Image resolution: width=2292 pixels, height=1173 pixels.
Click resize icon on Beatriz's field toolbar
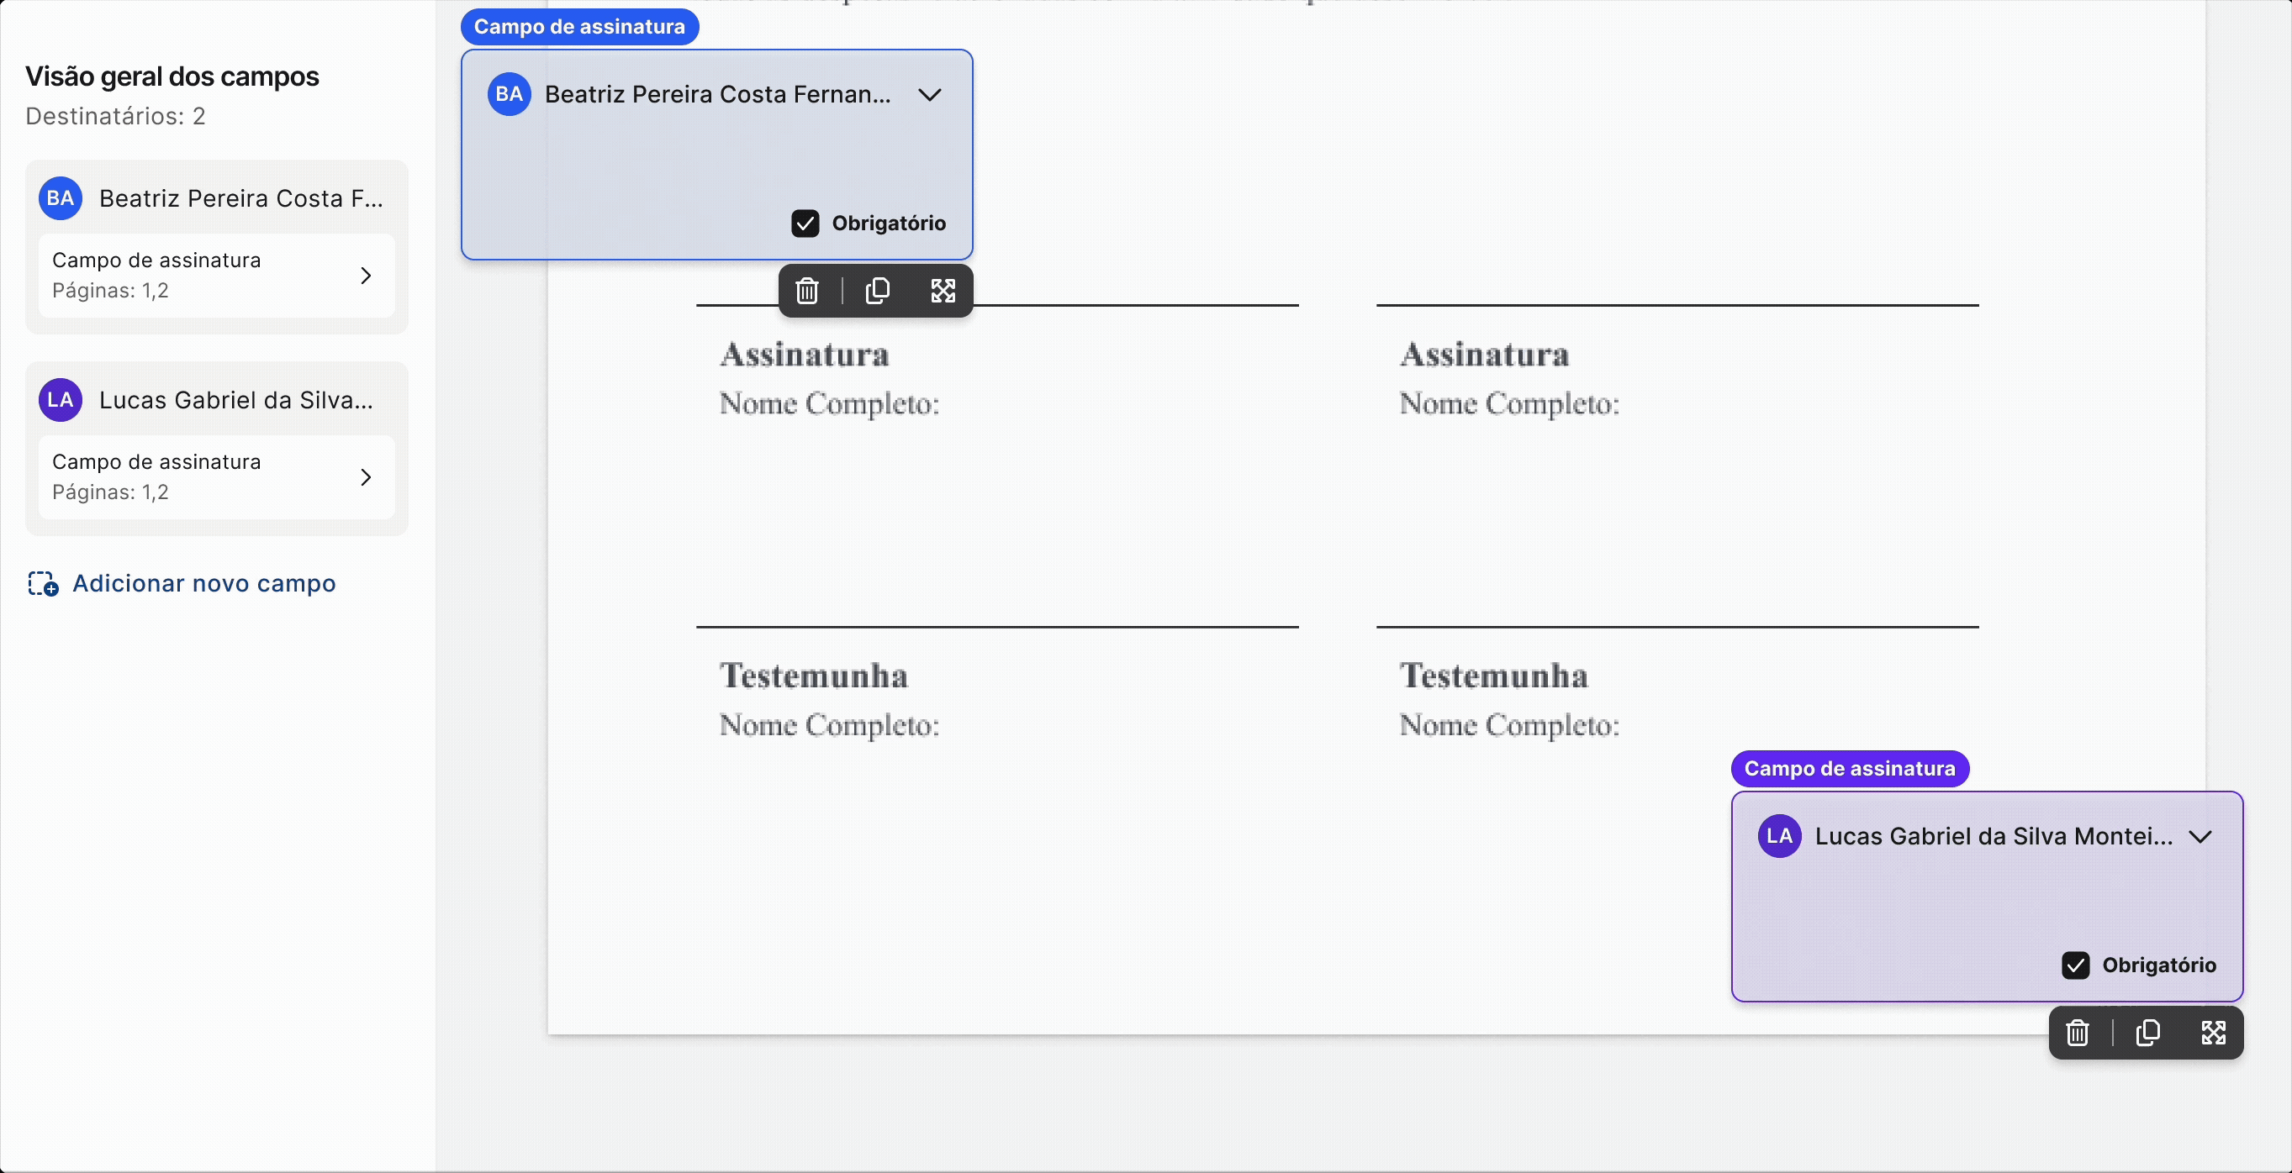point(943,291)
